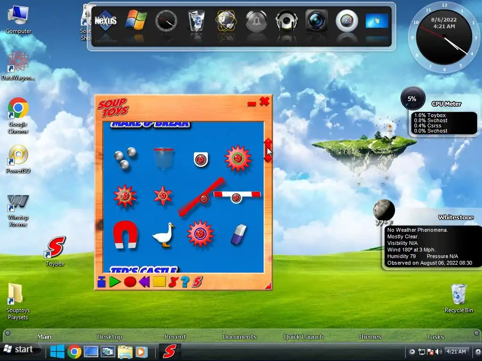Choose the eraser tool
The image size is (482, 361).
click(239, 235)
